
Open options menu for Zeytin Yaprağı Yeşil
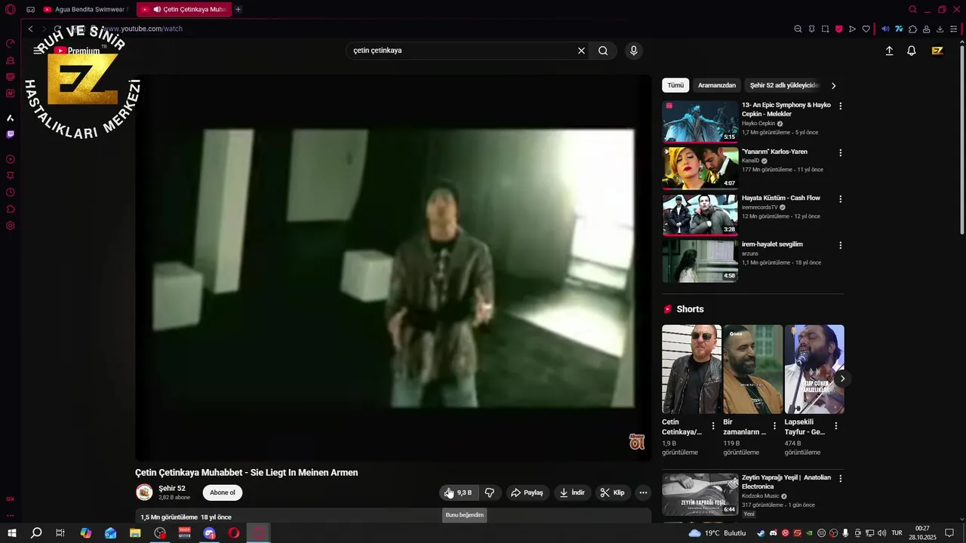[x=840, y=478]
